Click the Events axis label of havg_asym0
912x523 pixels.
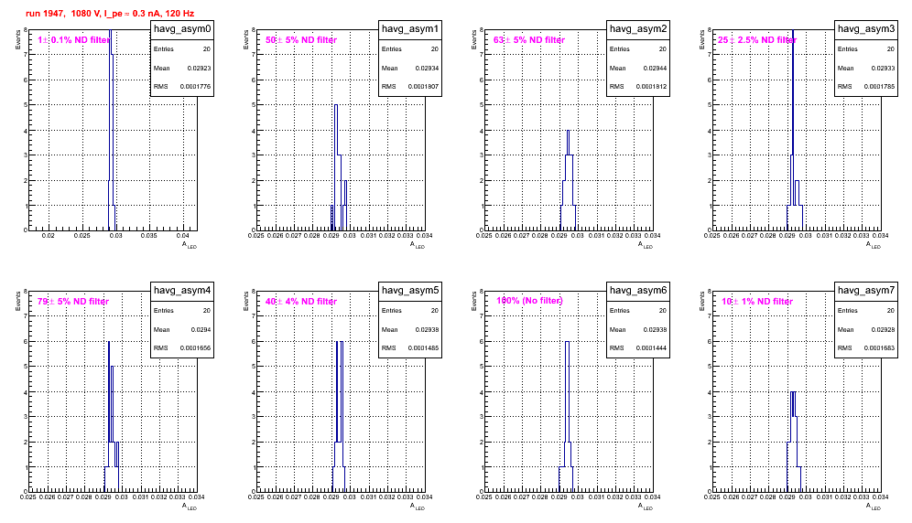18,39
